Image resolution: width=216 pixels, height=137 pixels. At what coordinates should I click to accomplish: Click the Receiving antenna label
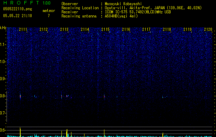coord(79,16)
